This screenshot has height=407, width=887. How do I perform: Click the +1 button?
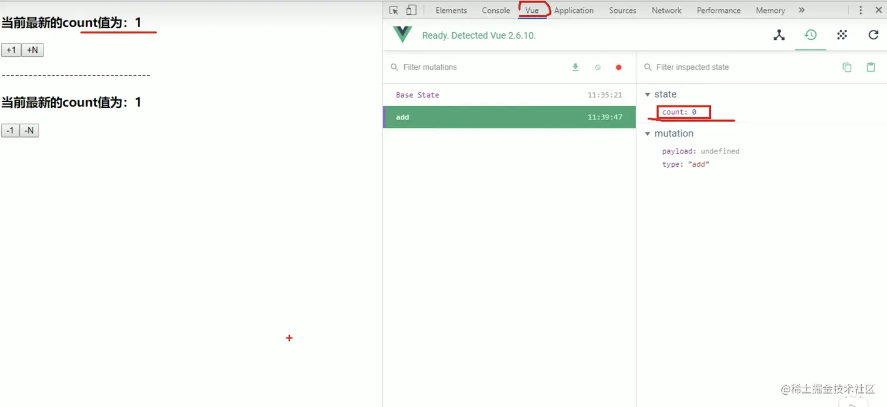coord(11,50)
